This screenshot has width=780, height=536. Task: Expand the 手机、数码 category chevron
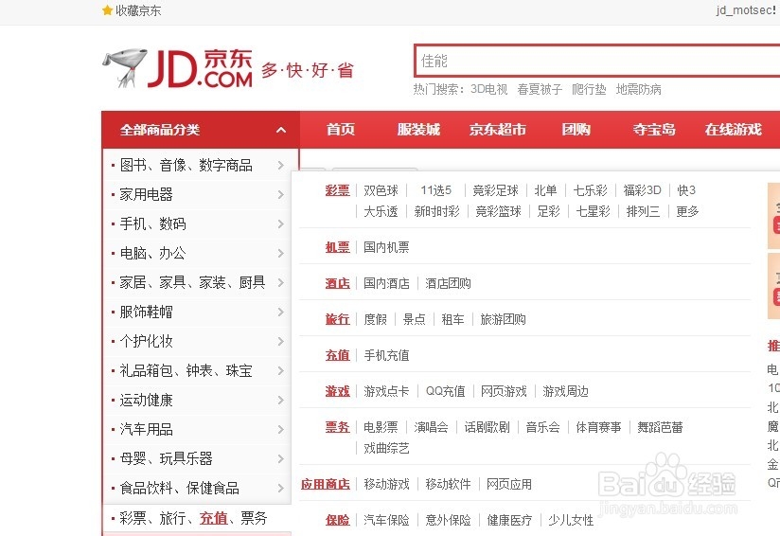[281, 223]
